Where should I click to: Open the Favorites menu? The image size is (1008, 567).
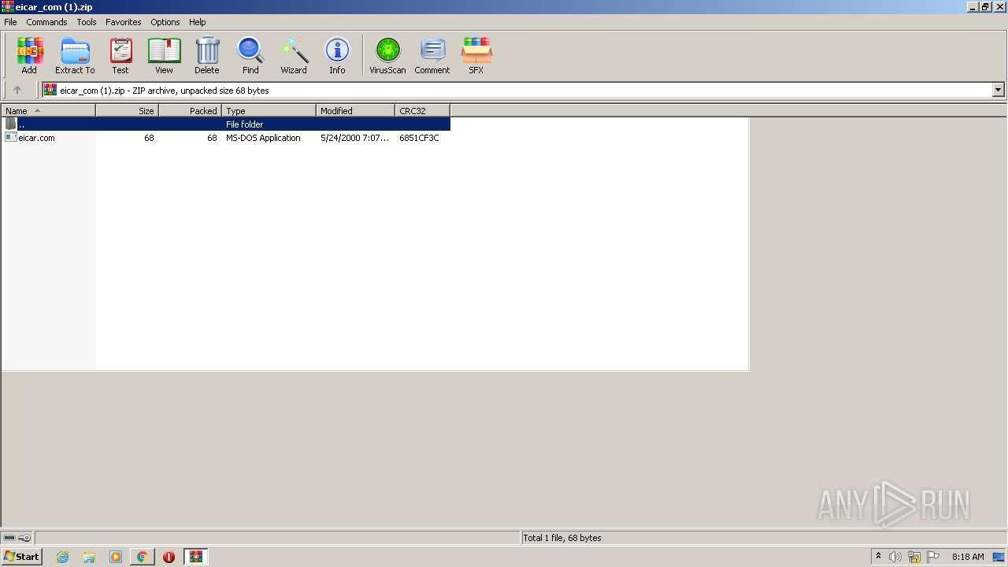[x=124, y=22]
